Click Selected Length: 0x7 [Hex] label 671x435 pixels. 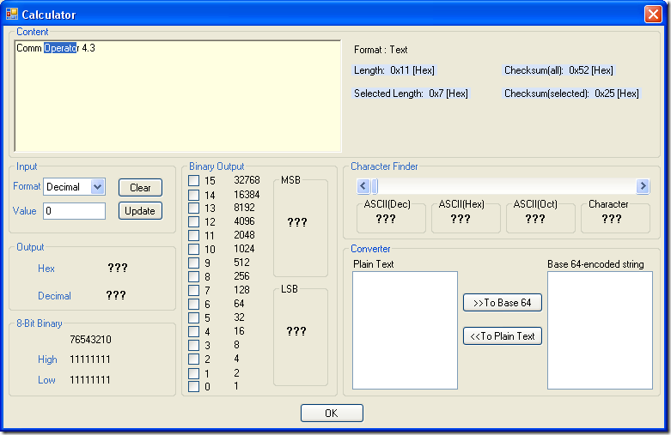[x=411, y=94]
